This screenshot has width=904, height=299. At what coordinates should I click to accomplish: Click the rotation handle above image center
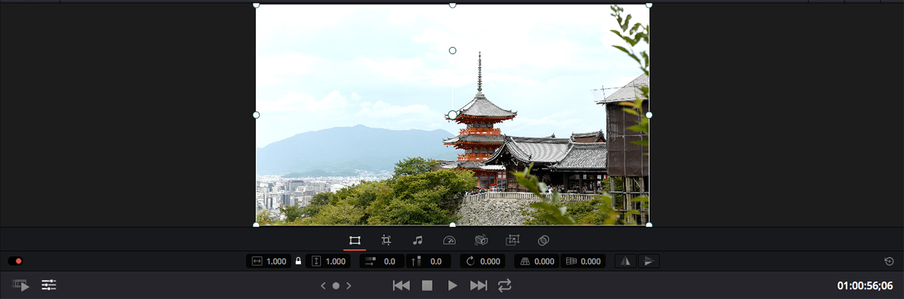coord(453,50)
